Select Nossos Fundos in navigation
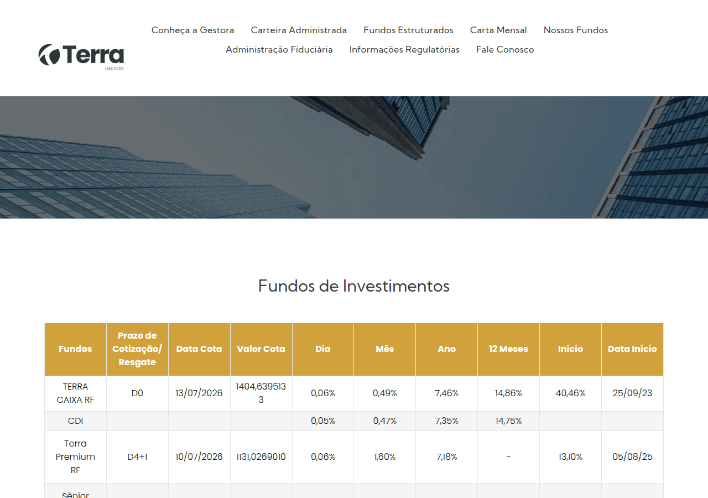Viewport: 708px width, 498px height. tap(576, 30)
